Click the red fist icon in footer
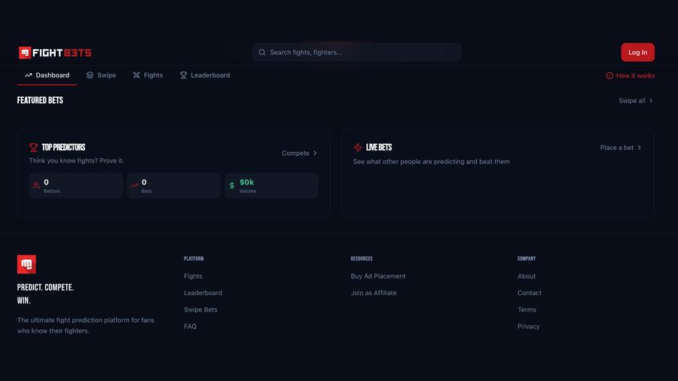 [26, 264]
